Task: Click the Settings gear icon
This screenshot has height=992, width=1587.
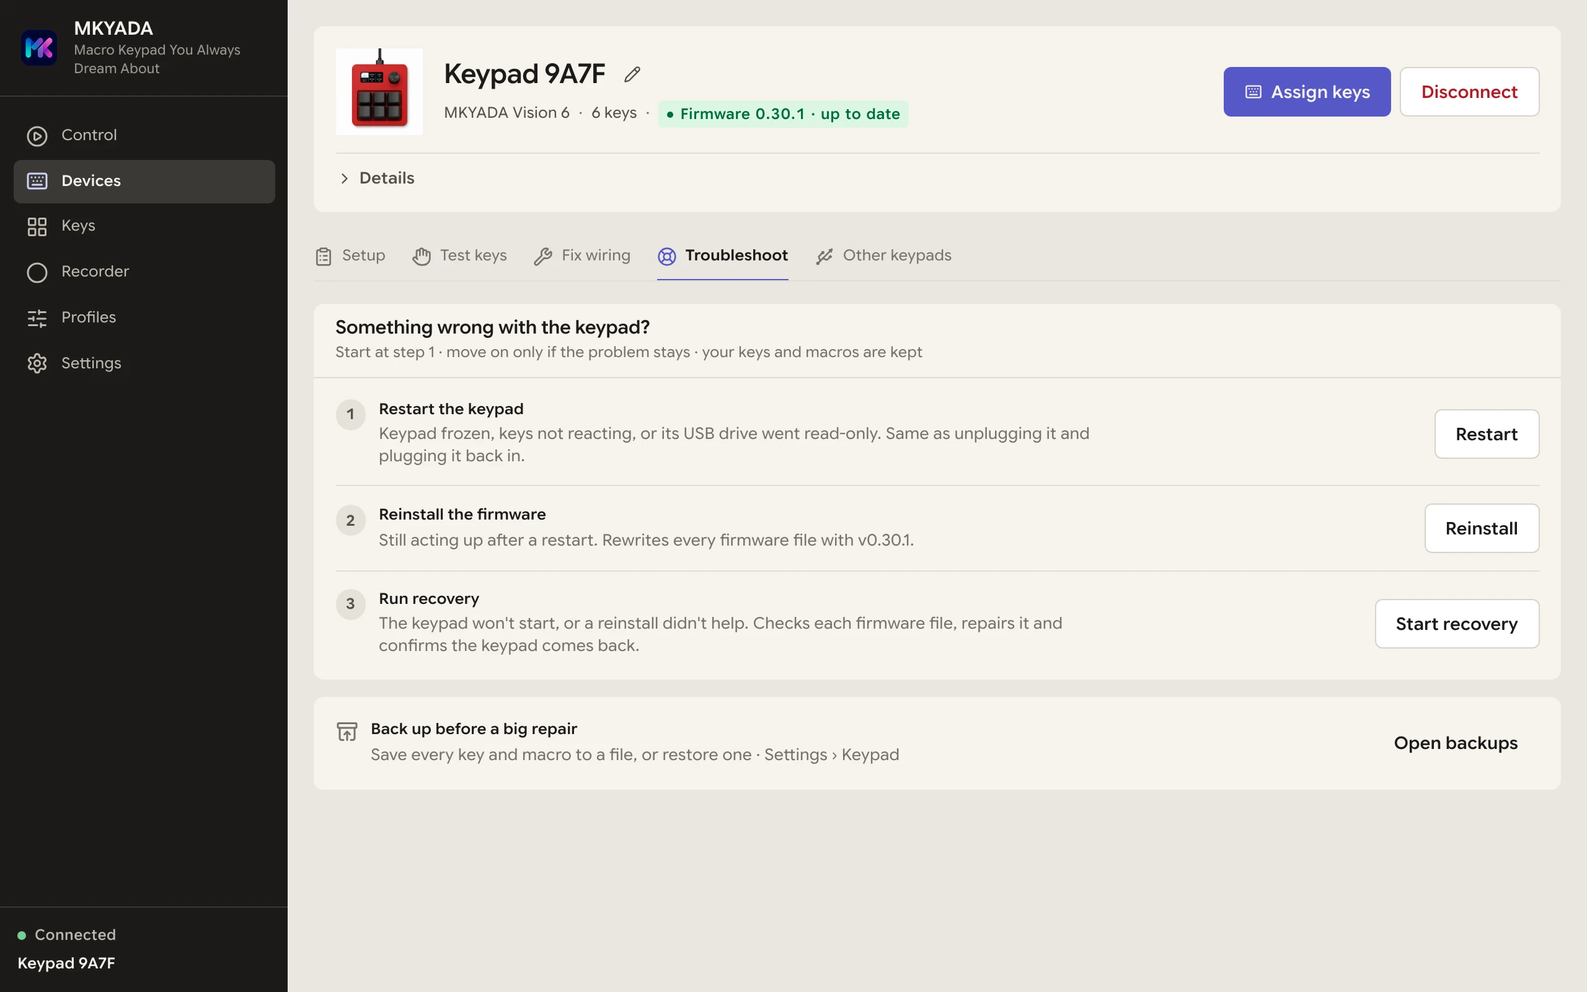Action: [x=37, y=363]
